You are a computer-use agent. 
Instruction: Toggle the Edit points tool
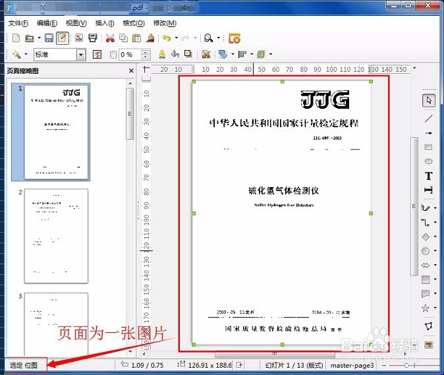429,326
